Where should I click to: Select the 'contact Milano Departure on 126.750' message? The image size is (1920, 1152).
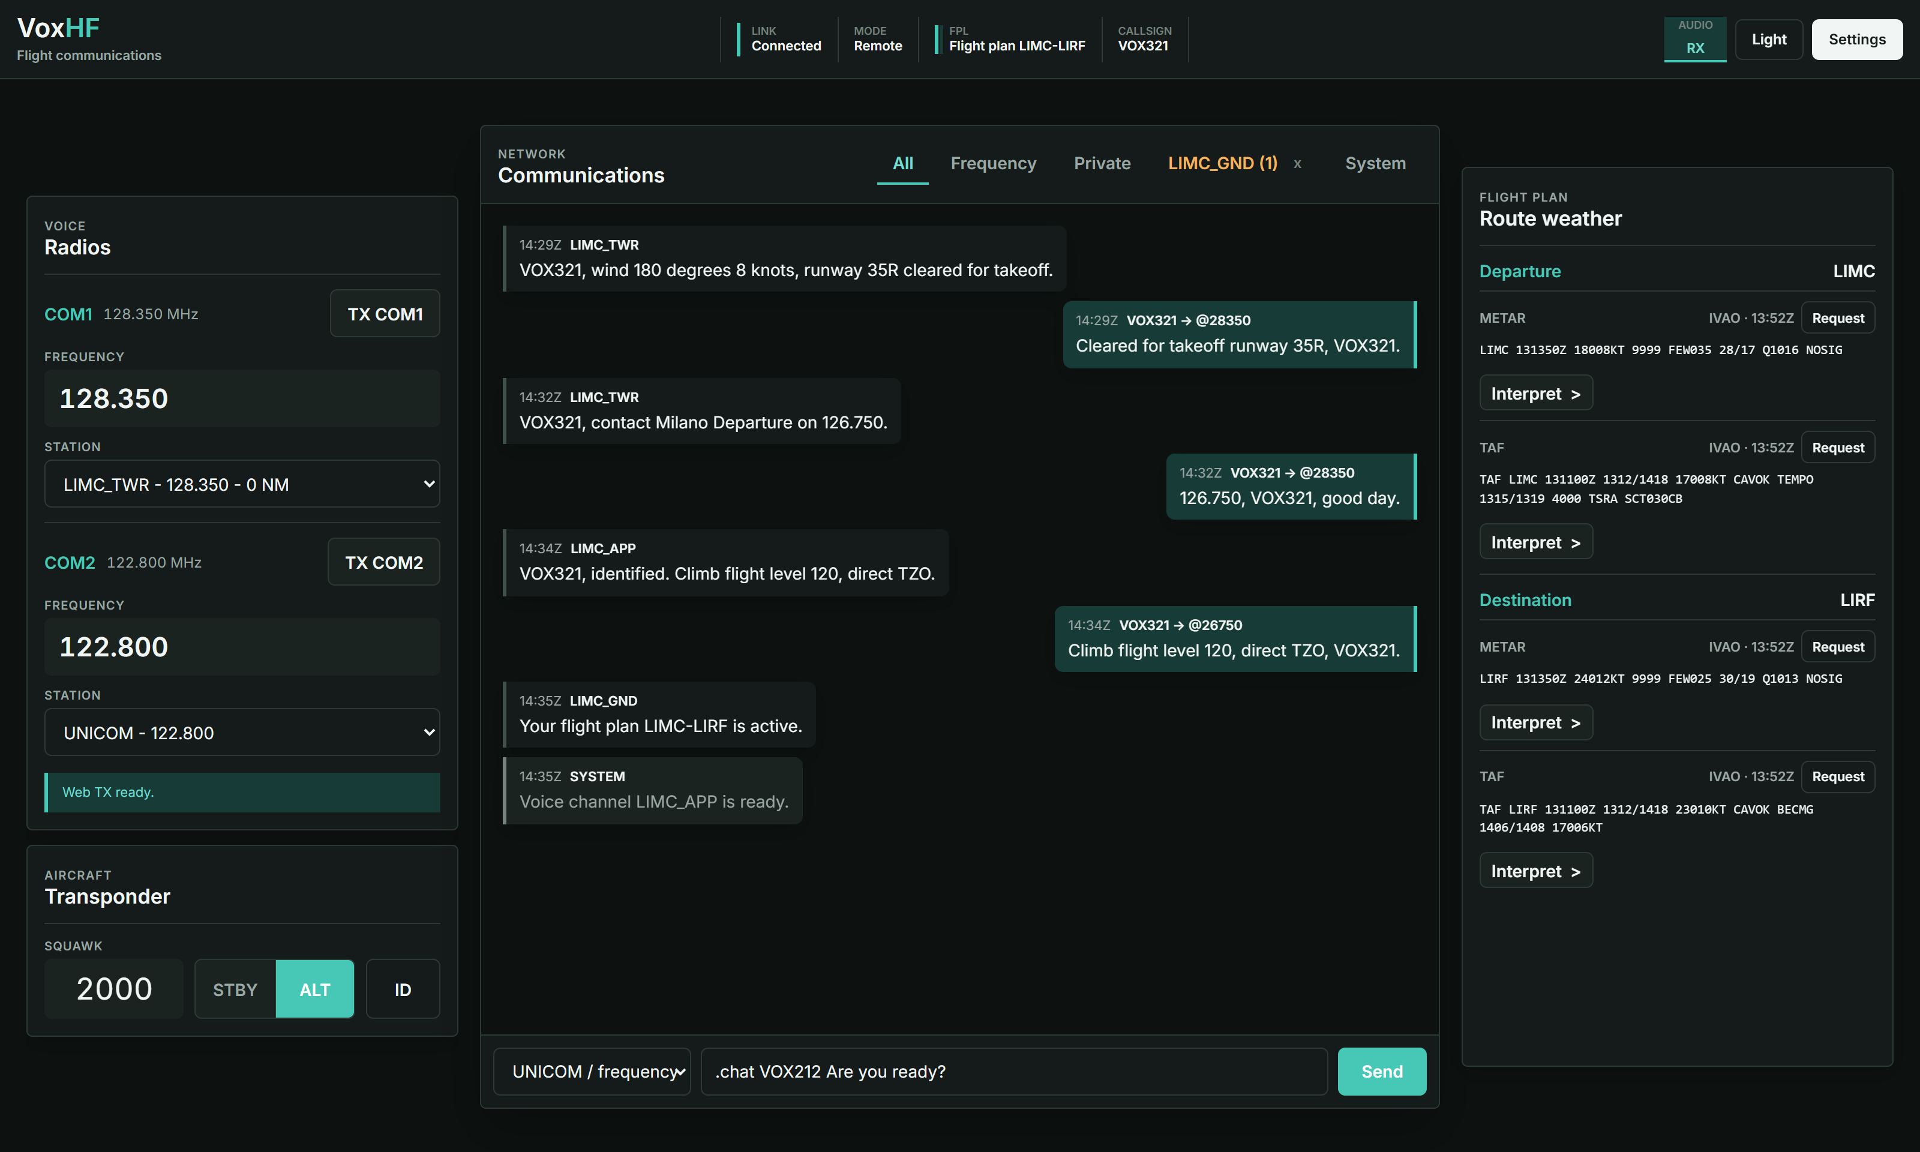(701, 410)
